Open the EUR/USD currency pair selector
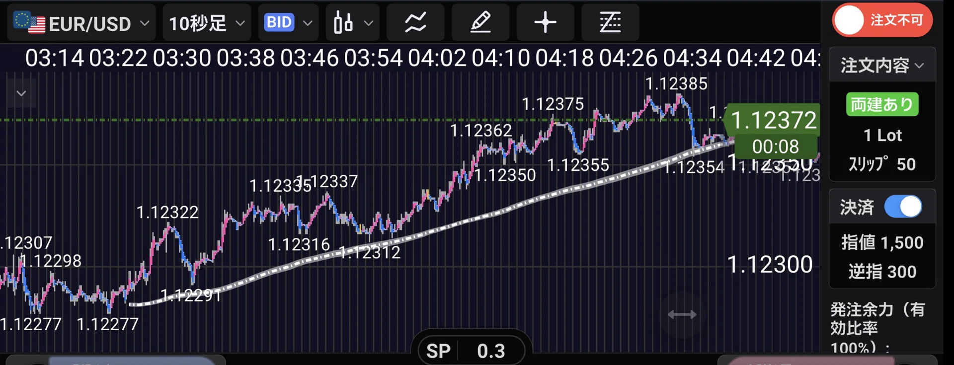The image size is (954, 365). click(81, 23)
